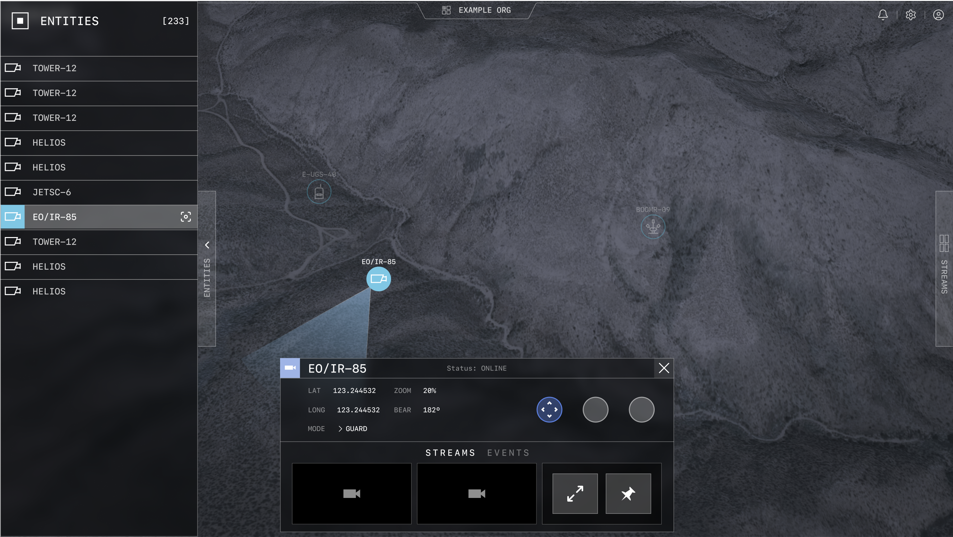Expand the stream to fullscreen with arrows icon
Image resolution: width=953 pixels, height=537 pixels.
pyautogui.click(x=575, y=494)
